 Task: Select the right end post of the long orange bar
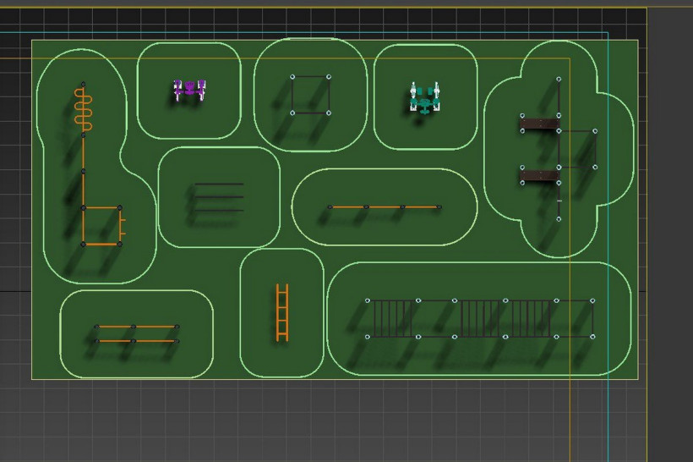coord(439,206)
